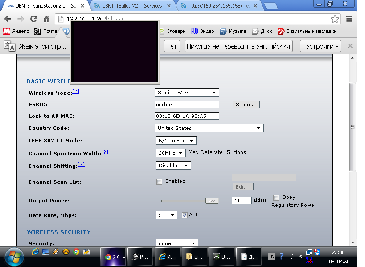Open the Музыка bookmark
The image size is (365, 267).
click(x=233, y=31)
